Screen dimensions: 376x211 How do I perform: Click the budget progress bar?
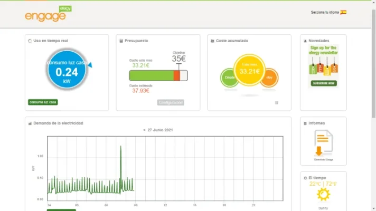(158, 75)
